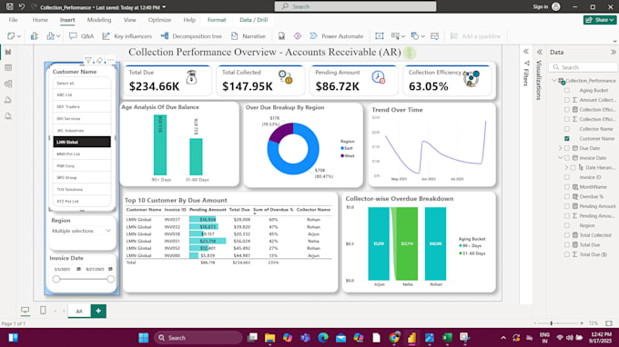Check the Region field in Data pane
This screenshot has height=347, width=619.
point(567,225)
